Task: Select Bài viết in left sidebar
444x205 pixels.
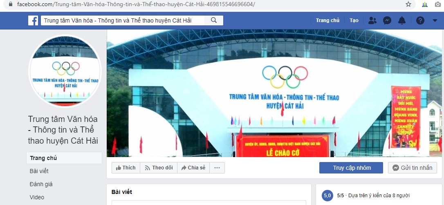Action: (x=39, y=171)
